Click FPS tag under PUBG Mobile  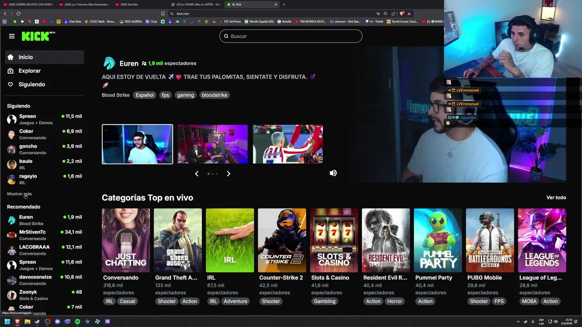[499, 301]
